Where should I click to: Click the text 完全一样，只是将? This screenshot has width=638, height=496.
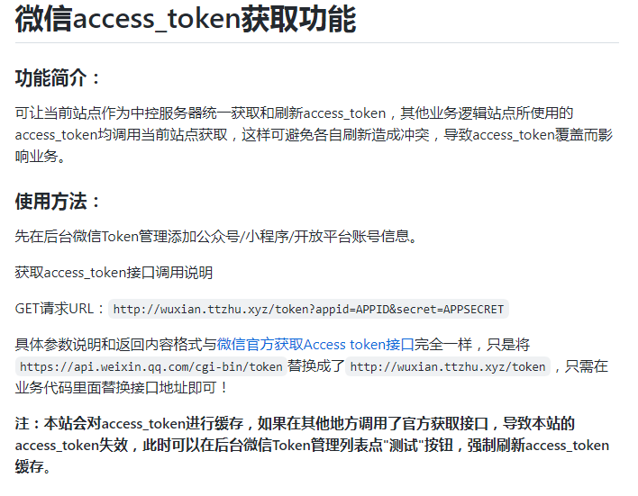472,345
